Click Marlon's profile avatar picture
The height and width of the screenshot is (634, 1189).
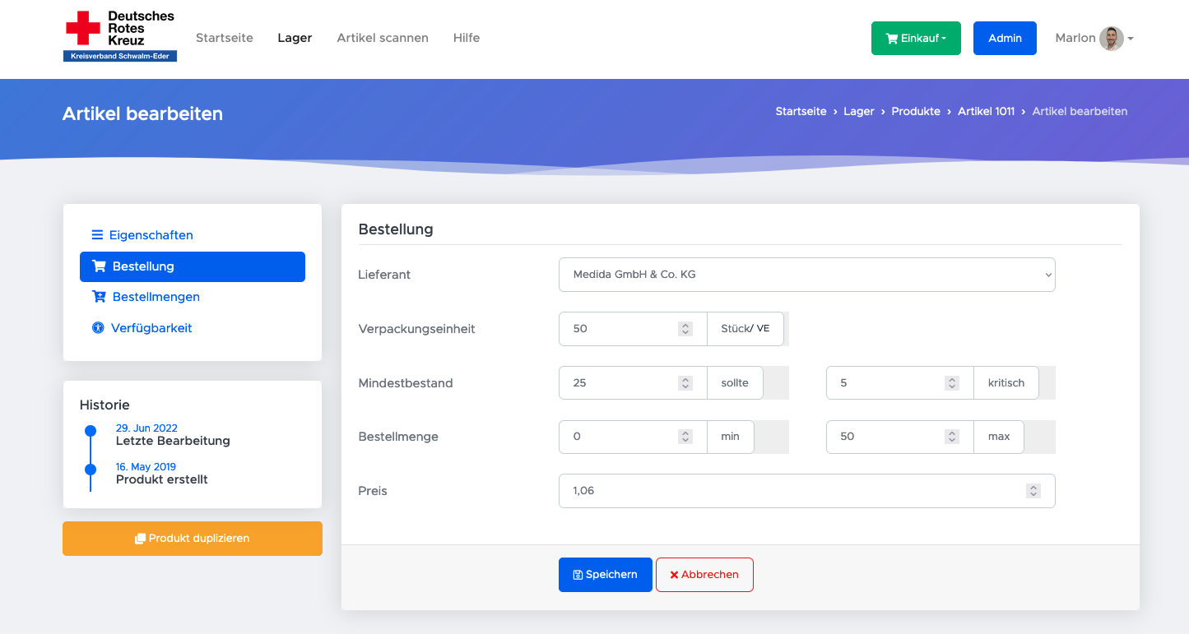1111,38
